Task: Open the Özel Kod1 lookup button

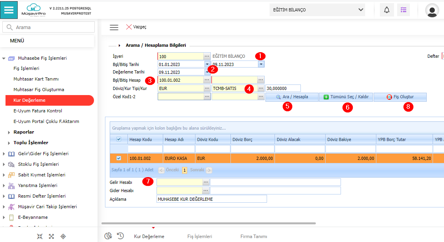Action: [207, 97]
